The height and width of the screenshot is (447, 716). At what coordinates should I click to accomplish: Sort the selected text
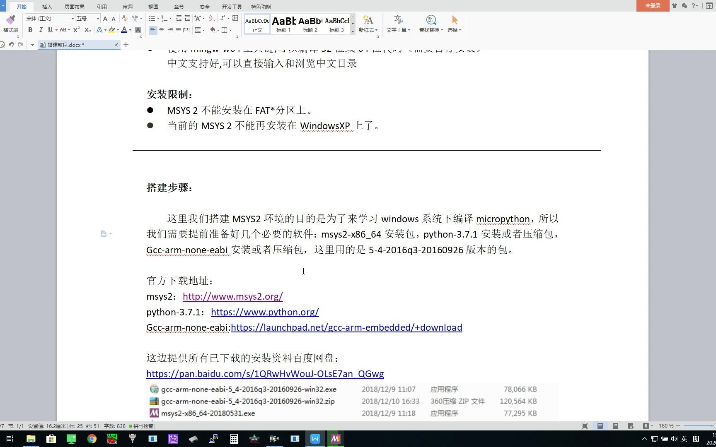click(x=212, y=18)
